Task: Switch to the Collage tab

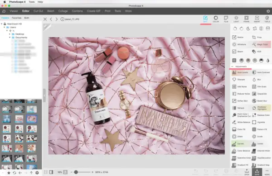Action: point(63,11)
